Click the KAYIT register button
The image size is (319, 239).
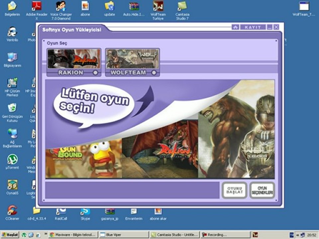253,27
